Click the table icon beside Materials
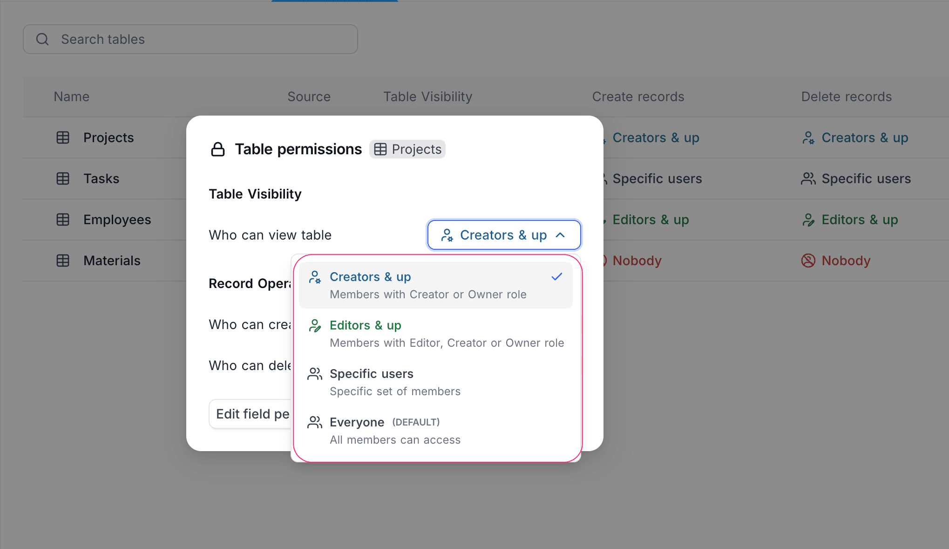The height and width of the screenshot is (549, 949). pyautogui.click(x=62, y=261)
